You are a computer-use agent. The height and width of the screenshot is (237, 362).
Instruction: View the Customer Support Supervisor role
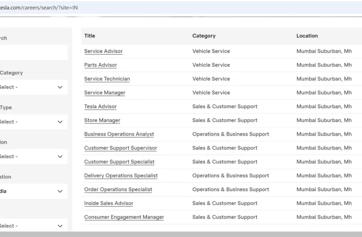120,148
